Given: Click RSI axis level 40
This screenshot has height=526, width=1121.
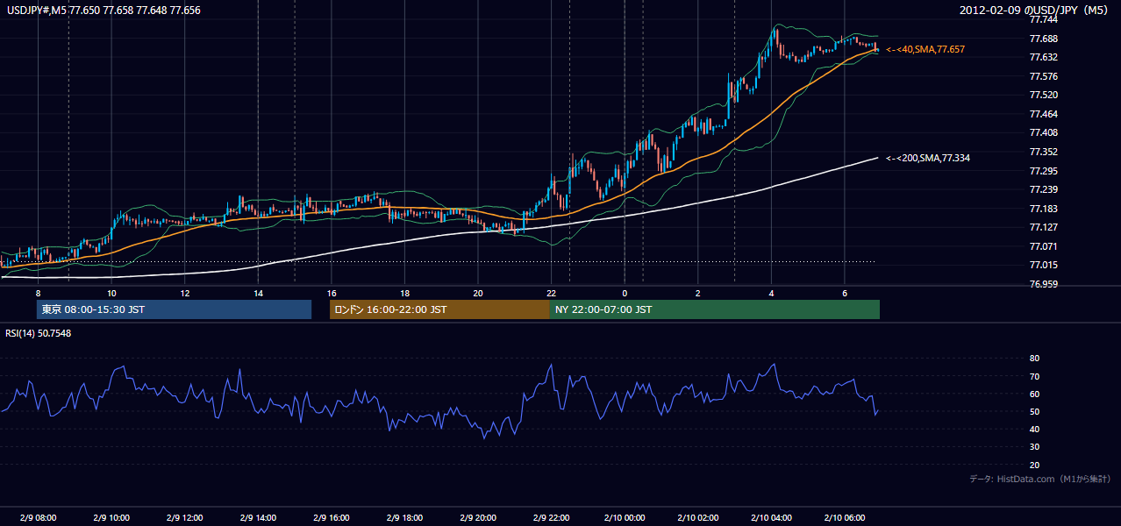Looking at the screenshot, I should coord(1034,429).
